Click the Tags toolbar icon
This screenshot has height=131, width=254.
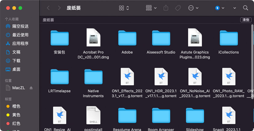(x=178, y=8)
